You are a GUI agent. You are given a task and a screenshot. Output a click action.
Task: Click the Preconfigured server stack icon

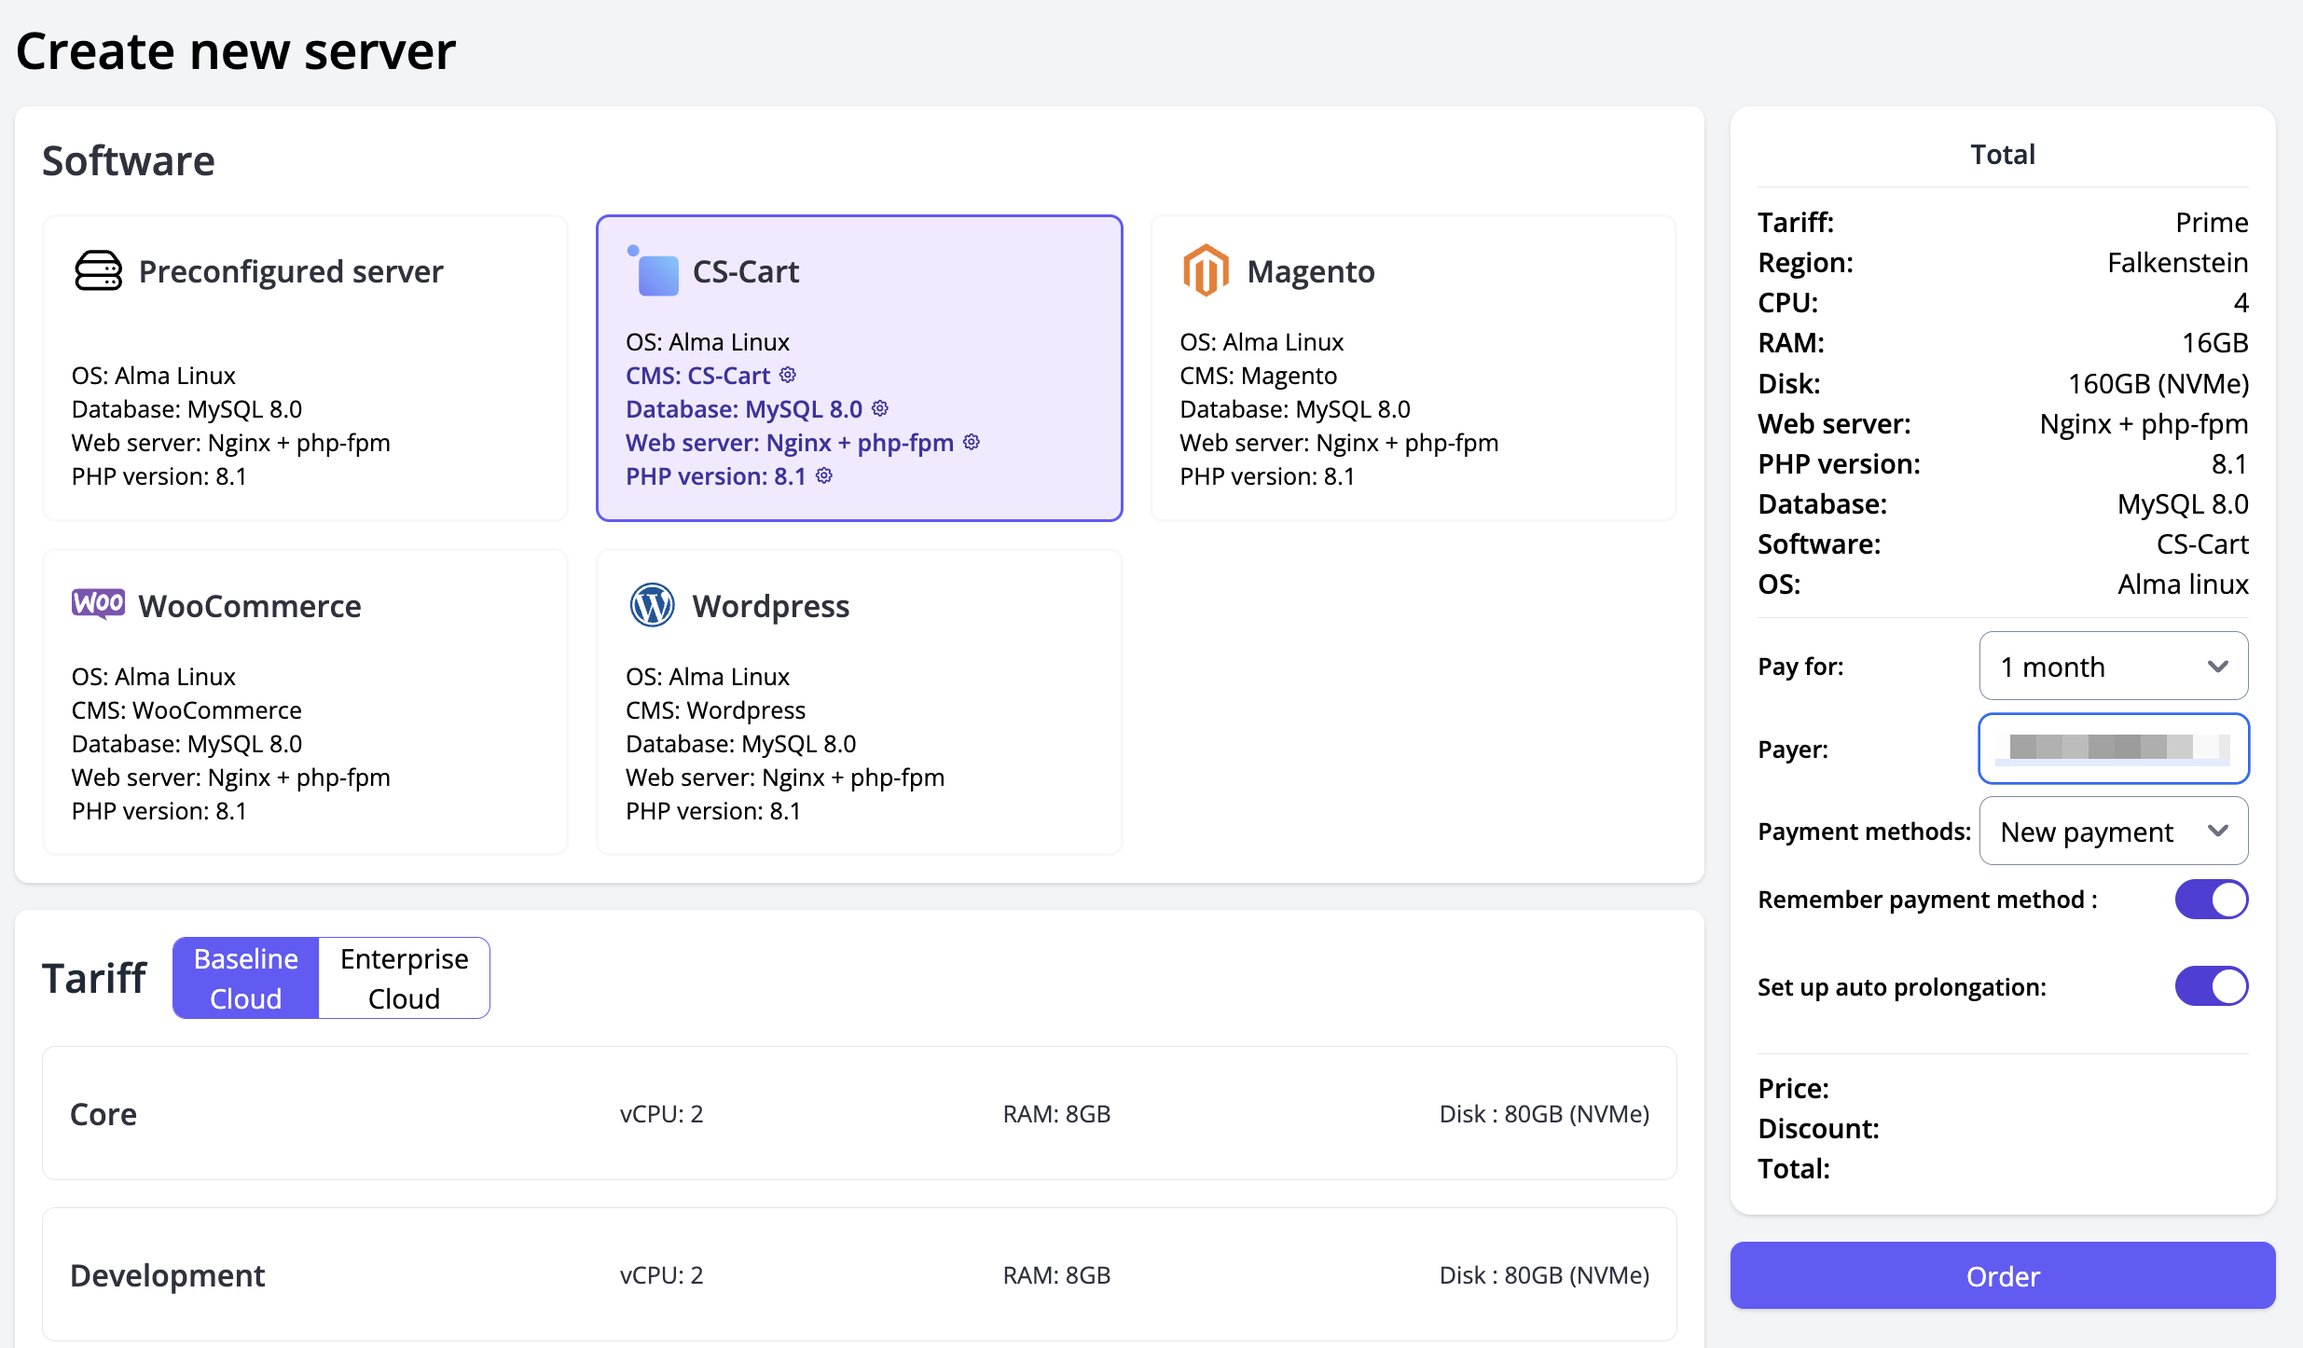tap(98, 271)
